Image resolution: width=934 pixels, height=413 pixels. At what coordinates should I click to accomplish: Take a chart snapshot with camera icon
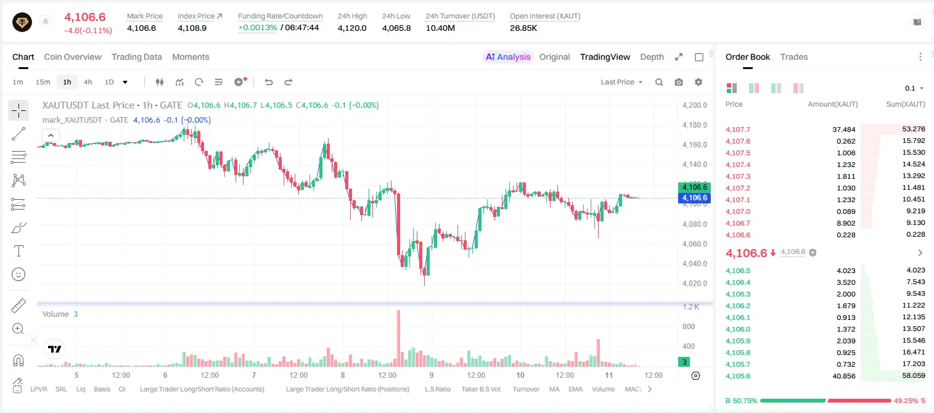(x=679, y=82)
